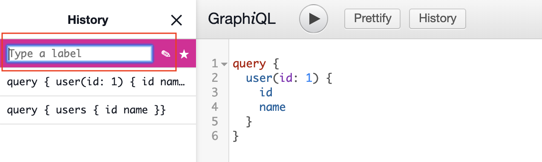
Task: Collapse the fold arrow on line 1
Action: point(225,64)
